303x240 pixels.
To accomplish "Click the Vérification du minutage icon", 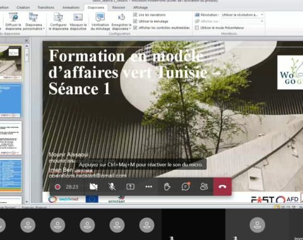I will [100, 17].
